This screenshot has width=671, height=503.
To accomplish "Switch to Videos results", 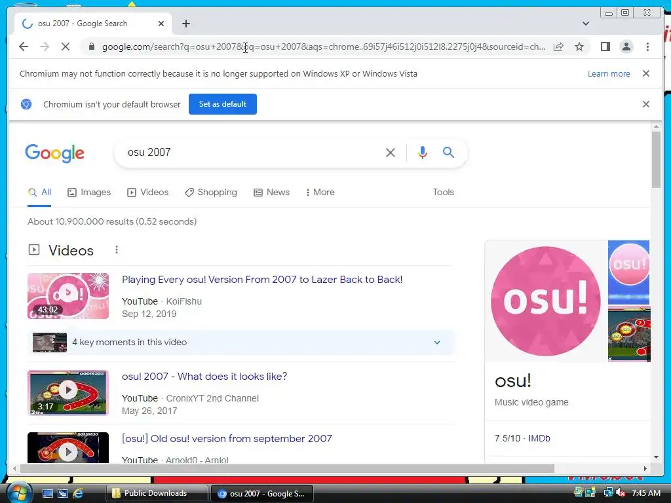I will (x=147, y=193).
